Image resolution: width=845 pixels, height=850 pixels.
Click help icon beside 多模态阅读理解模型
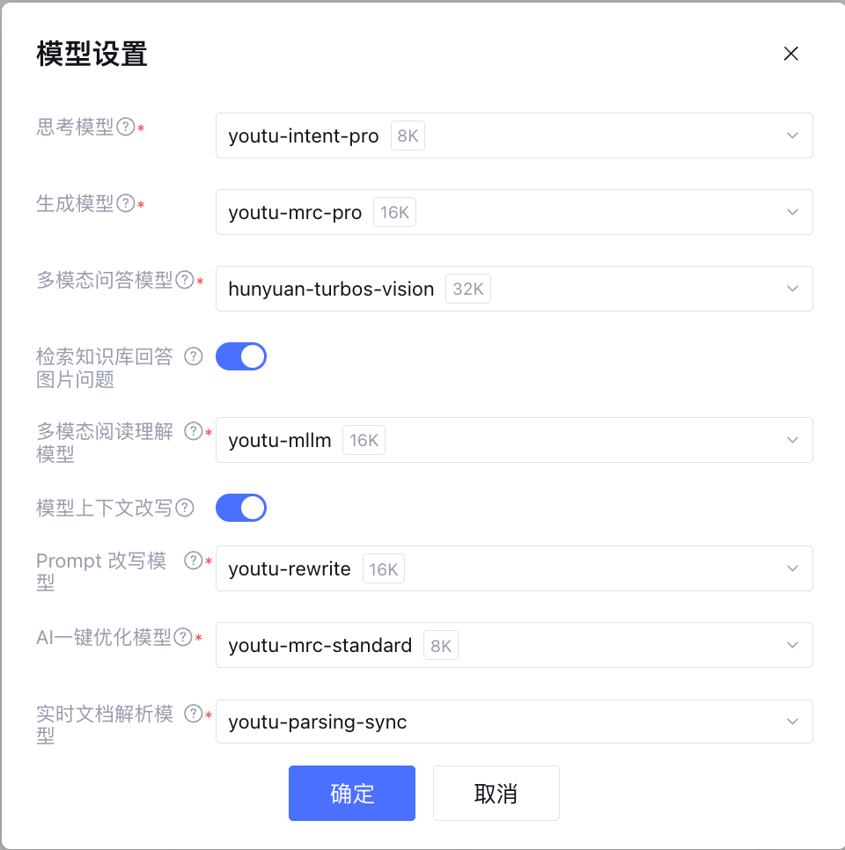tap(194, 432)
